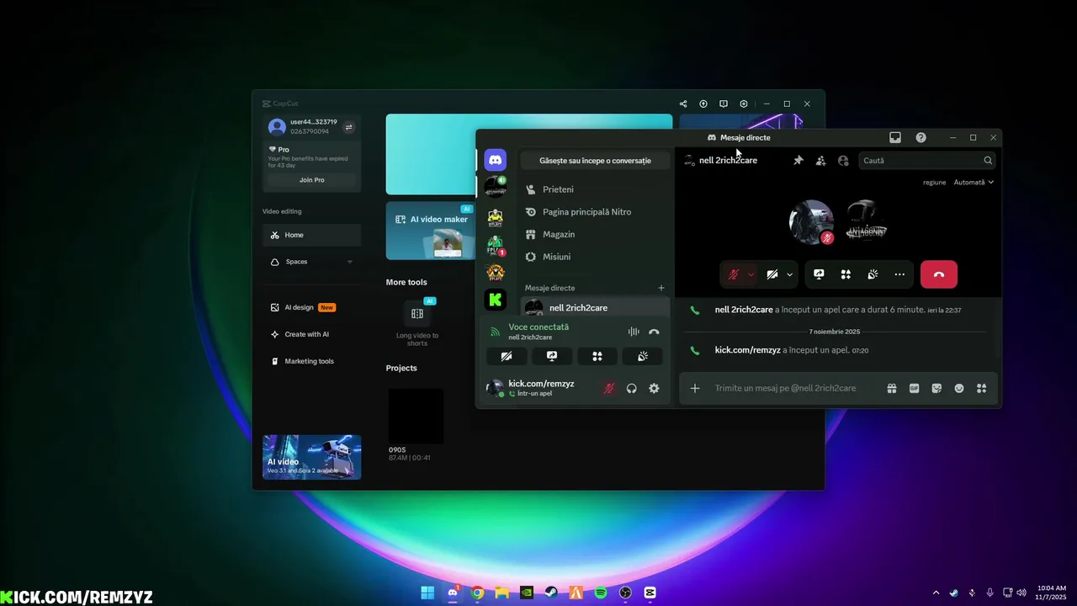The image size is (1077, 606).
Task: Toggle microphone mute in call controls
Action: 733,274
